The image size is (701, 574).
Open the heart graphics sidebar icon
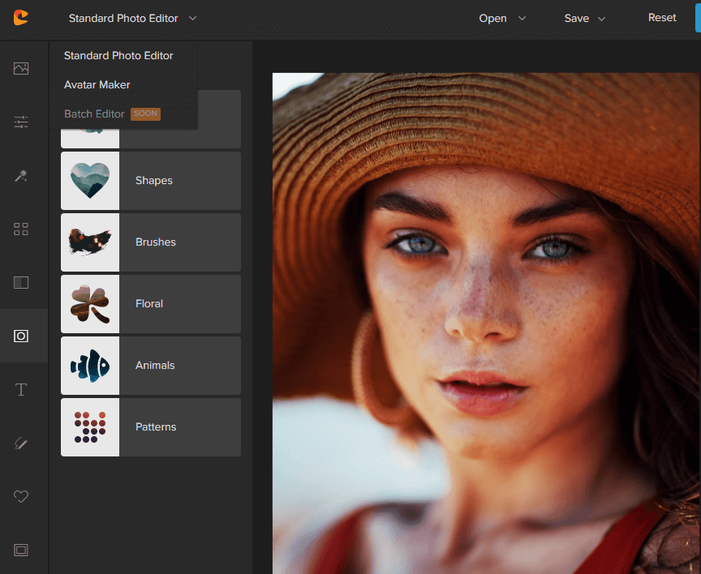pos(21,496)
